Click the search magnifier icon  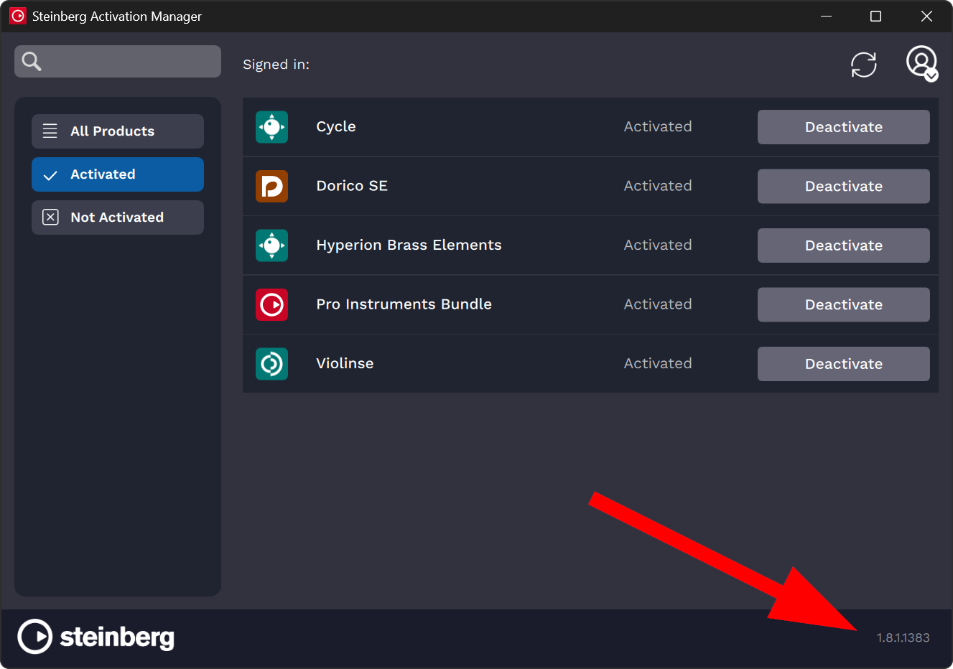[32, 62]
